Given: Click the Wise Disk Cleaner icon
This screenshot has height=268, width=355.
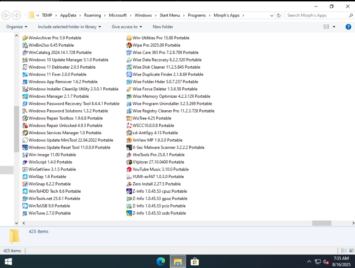Looking at the screenshot, I should pyautogui.click(x=129, y=67).
